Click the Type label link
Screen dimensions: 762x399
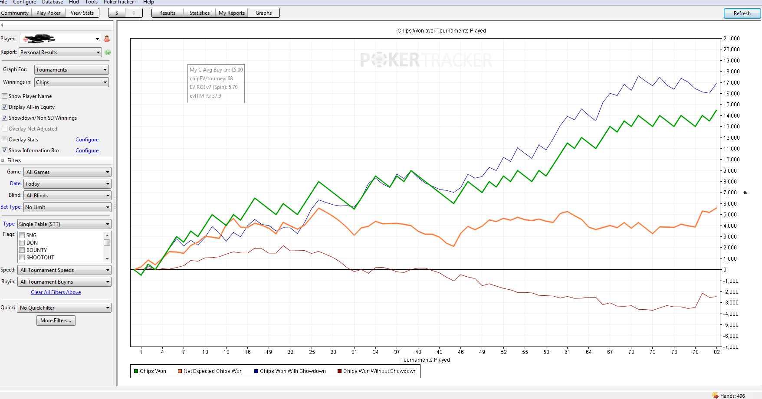[x=9, y=224]
